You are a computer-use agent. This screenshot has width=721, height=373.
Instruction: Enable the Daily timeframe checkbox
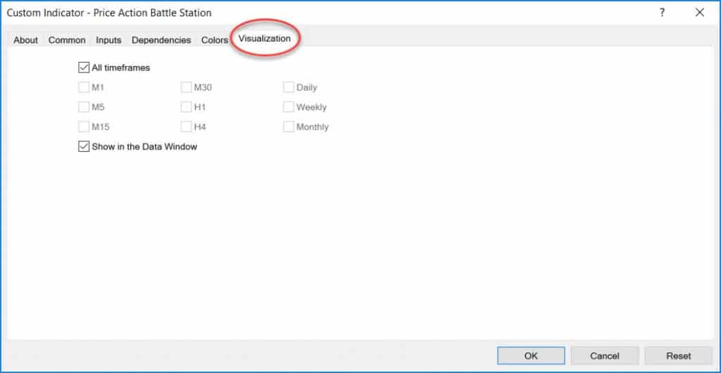(x=289, y=88)
